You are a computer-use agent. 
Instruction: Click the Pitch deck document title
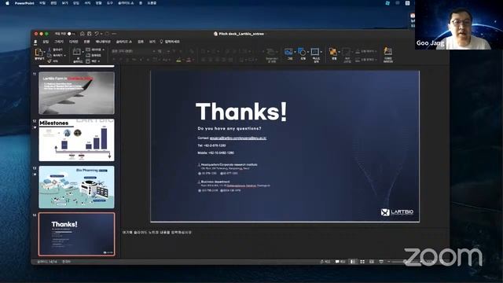coord(241,34)
